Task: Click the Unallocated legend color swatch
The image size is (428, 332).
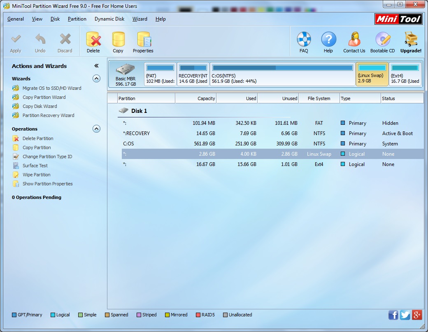Action: [x=225, y=315]
